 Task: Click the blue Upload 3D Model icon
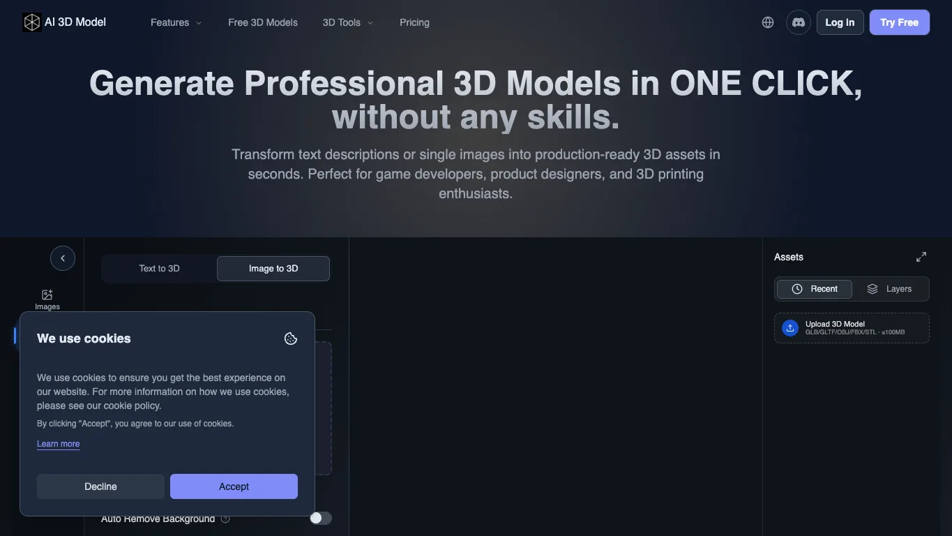click(x=790, y=328)
